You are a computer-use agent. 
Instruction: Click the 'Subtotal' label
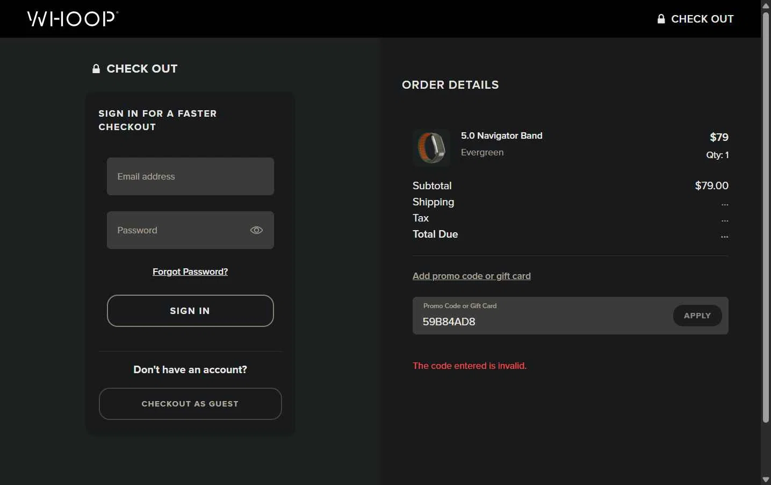[432, 186]
